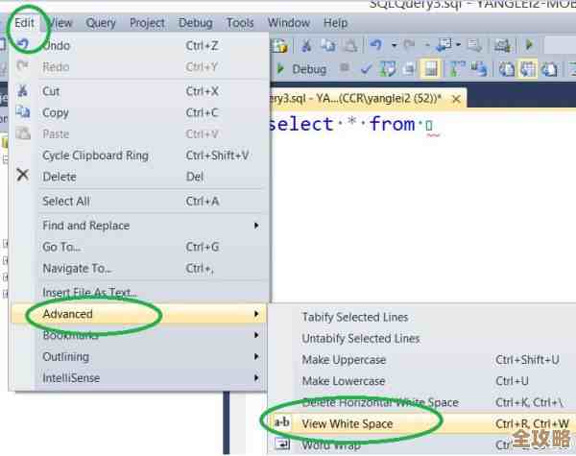This screenshot has width=576, height=456.
Task: Click the Cut icon in the toolbar
Action: tap(306, 45)
